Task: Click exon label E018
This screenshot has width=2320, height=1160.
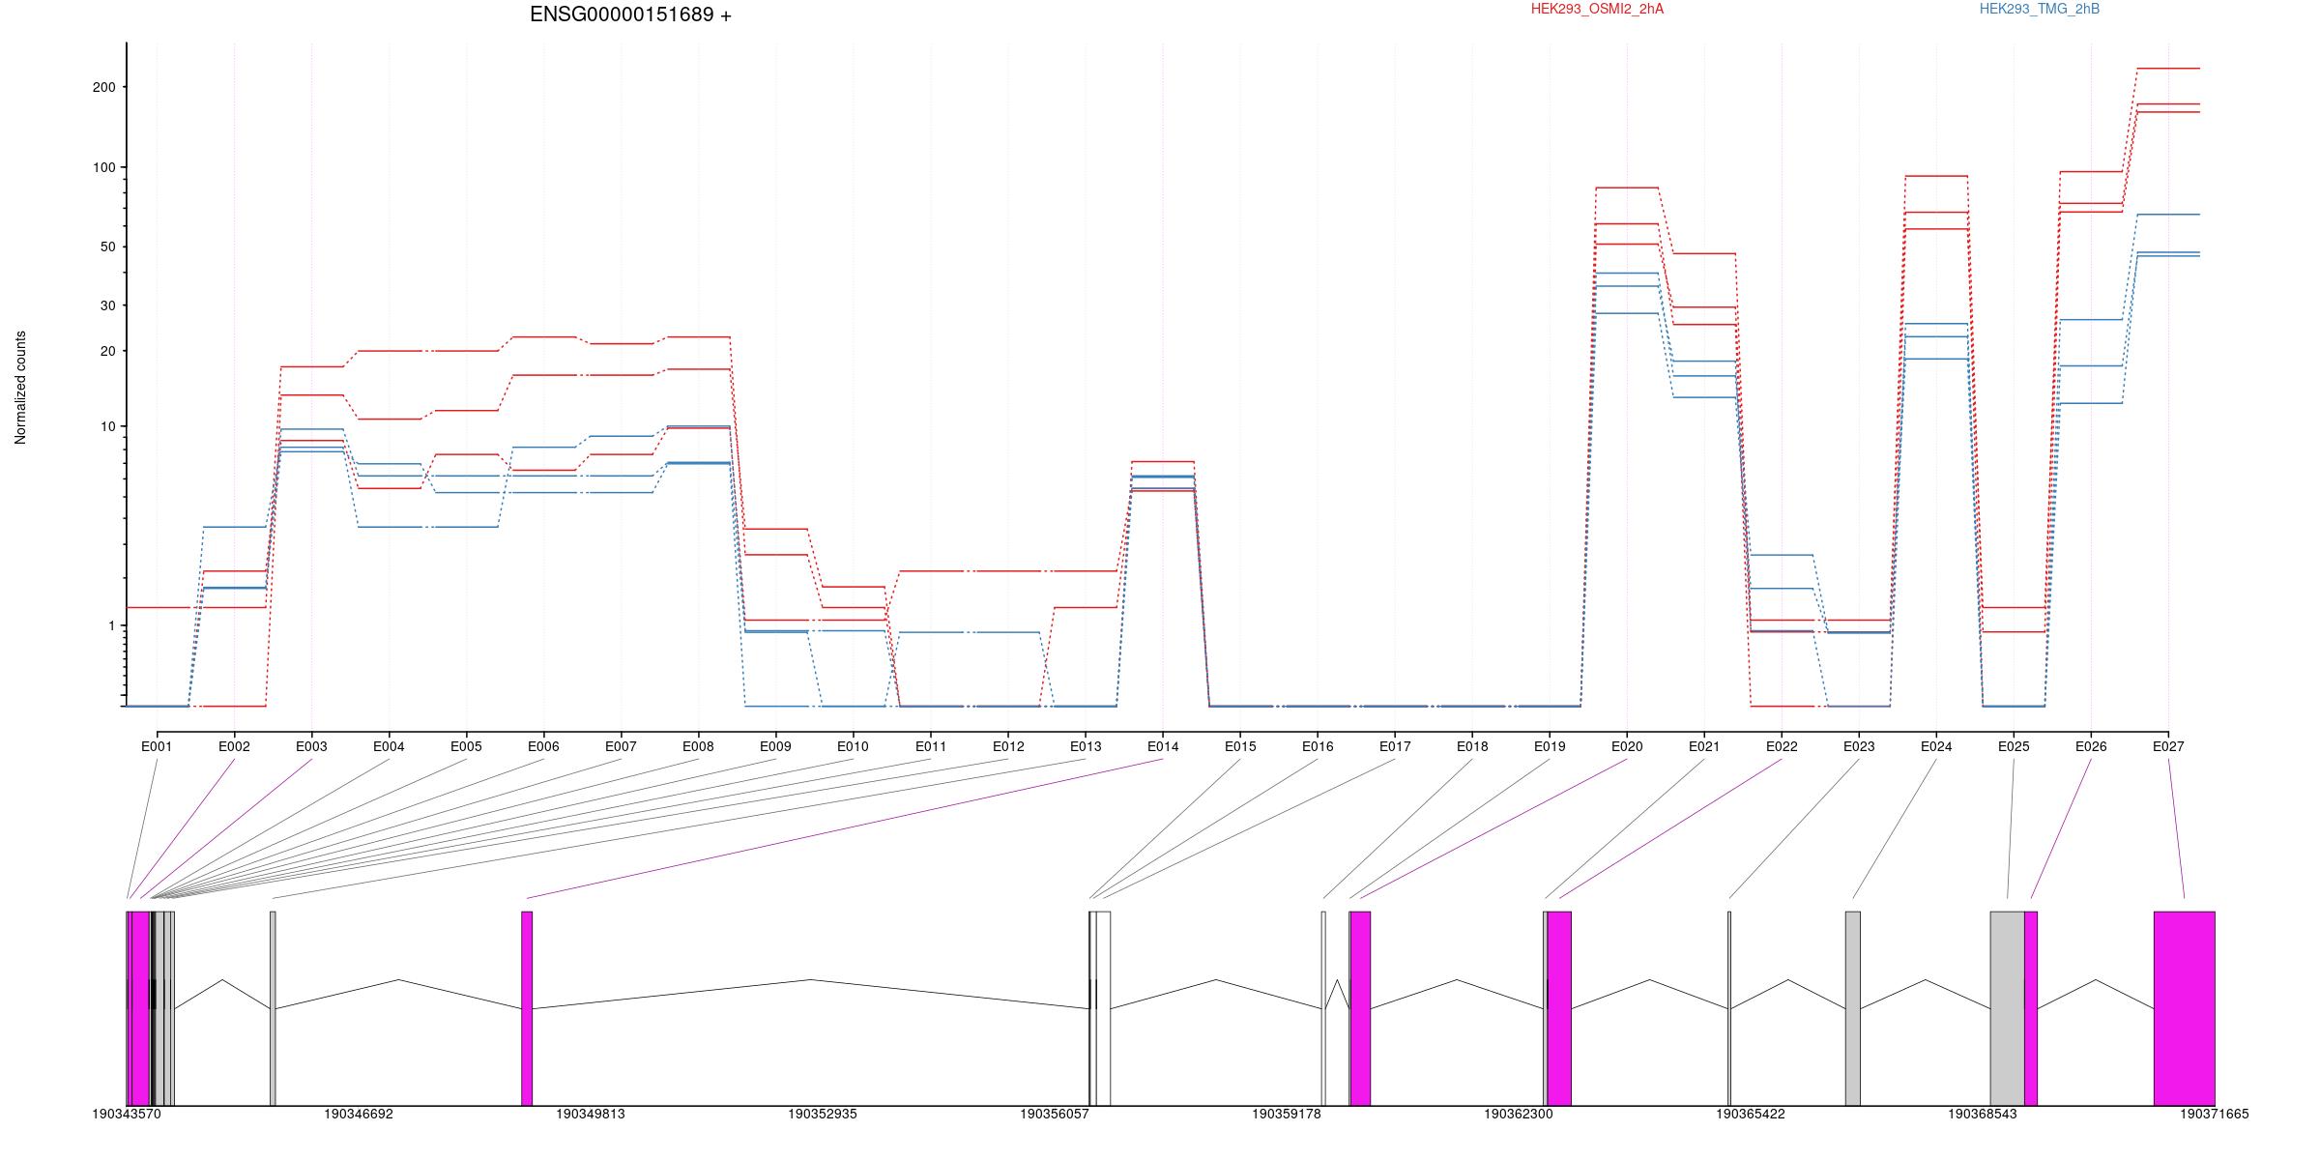Action: [1472, 746]
